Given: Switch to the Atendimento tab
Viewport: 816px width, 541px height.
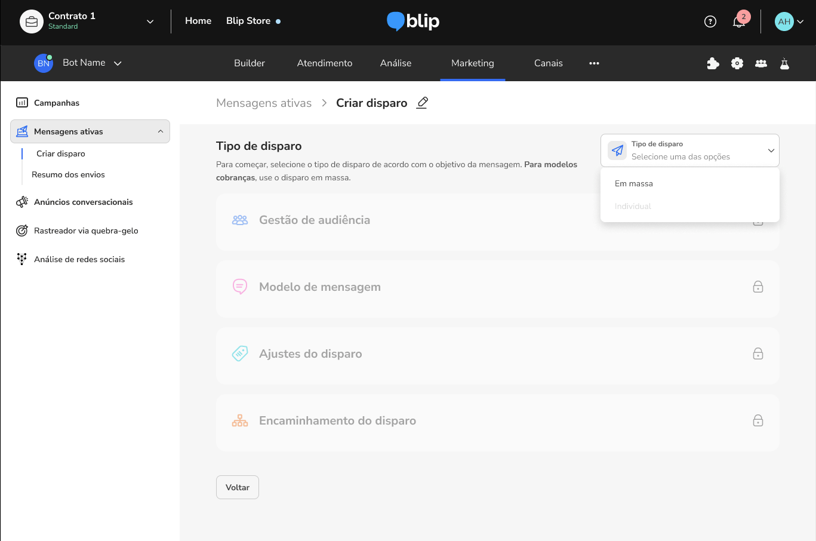Looking at the screenshot, I should pyautogui.click(x=325, y=63).
